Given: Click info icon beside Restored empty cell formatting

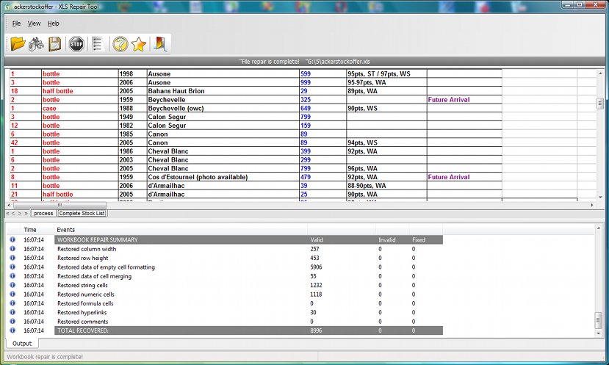Looking at the screenshot, I should click(x=12, y=267).
